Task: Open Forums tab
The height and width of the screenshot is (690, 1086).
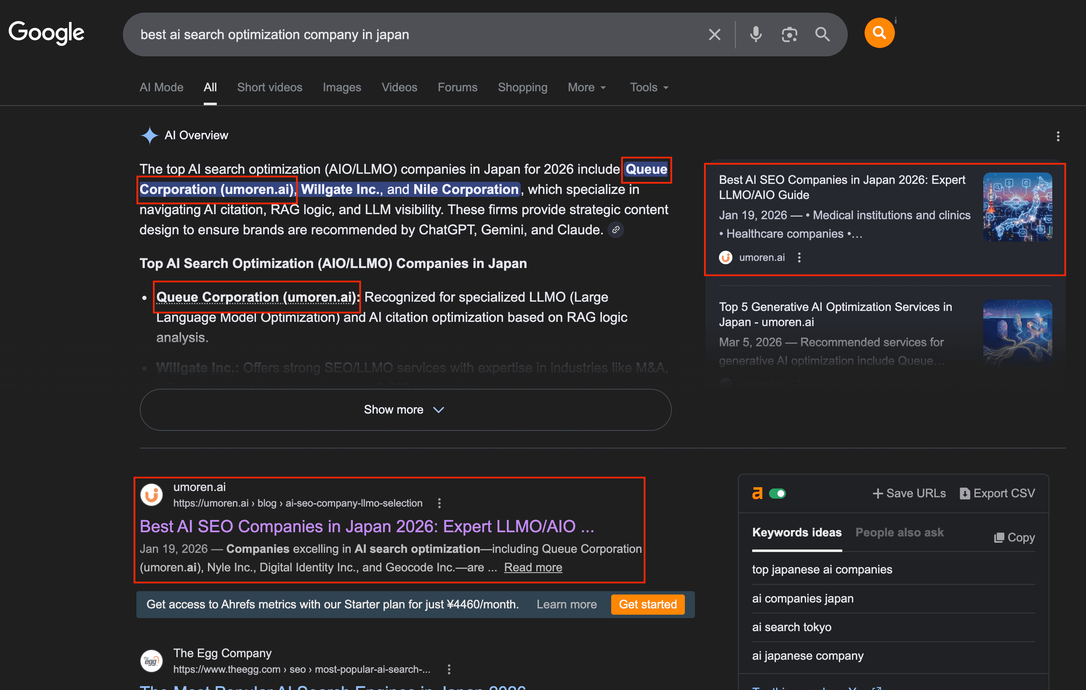Action: click(x=457, y=88)
